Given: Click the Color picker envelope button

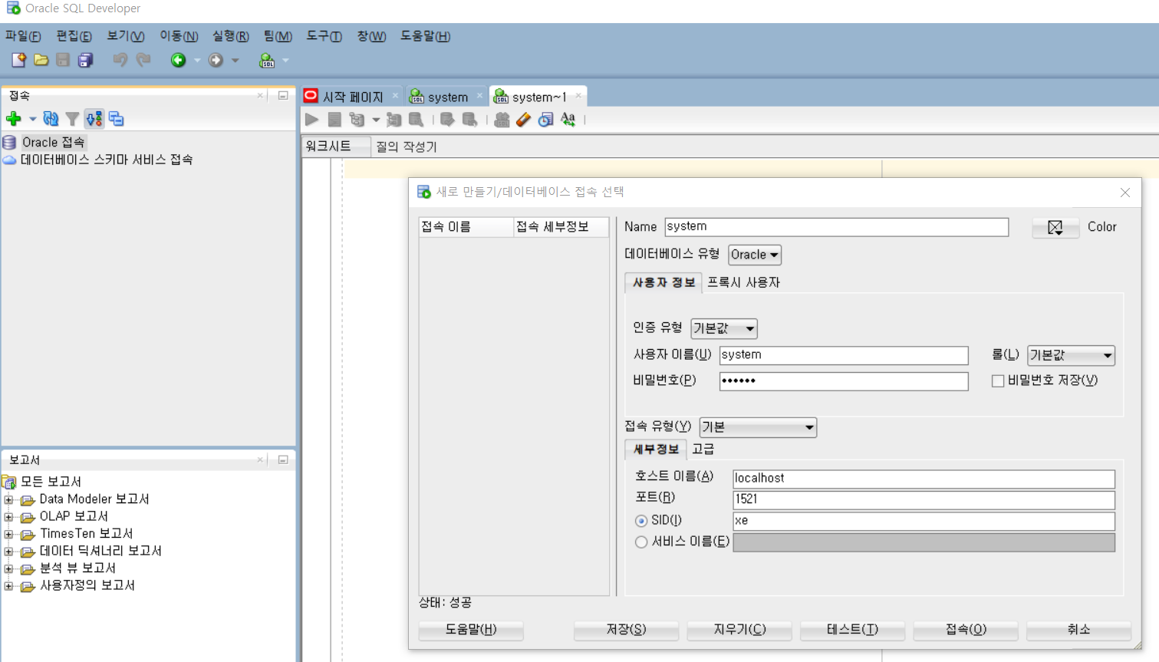Looking at the screenshot, I should (1055, 227).
